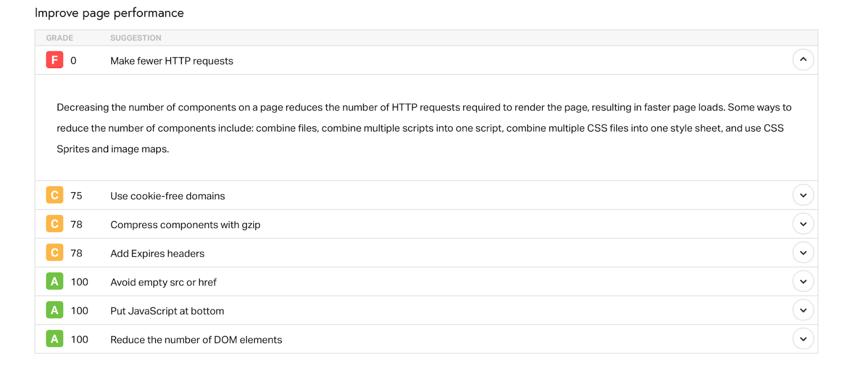Screen dimensions: 853x375
Task: Click the C badge for Expires headers
Action: click(x=54, y=252)
